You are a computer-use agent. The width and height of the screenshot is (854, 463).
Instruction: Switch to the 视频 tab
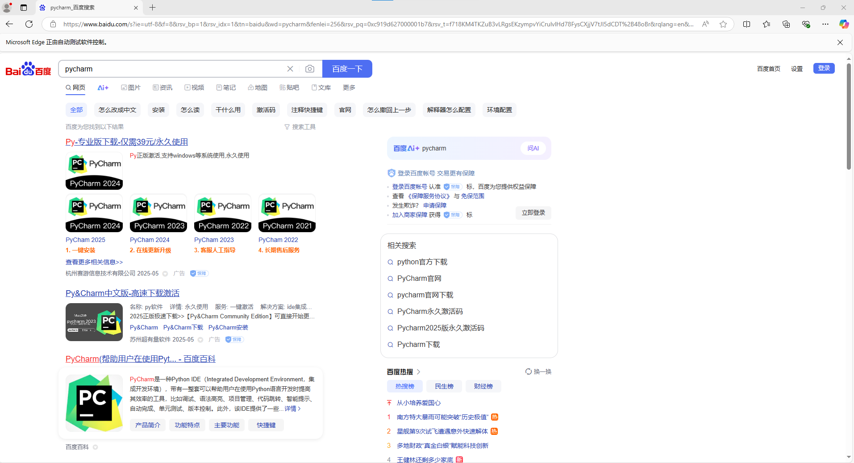194,88
